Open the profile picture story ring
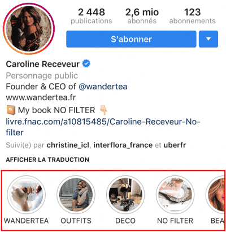The image size is (226, 232). pos(29,29)
